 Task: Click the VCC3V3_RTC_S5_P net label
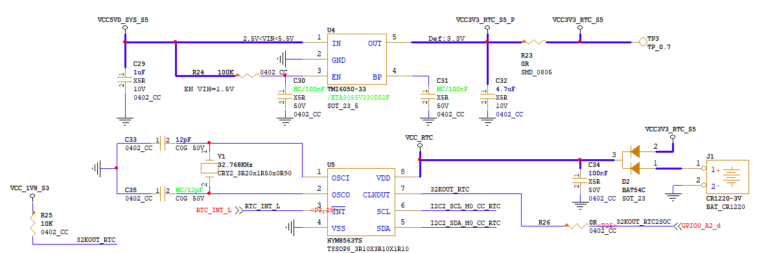pyautogui.click(x=485, y=21)
